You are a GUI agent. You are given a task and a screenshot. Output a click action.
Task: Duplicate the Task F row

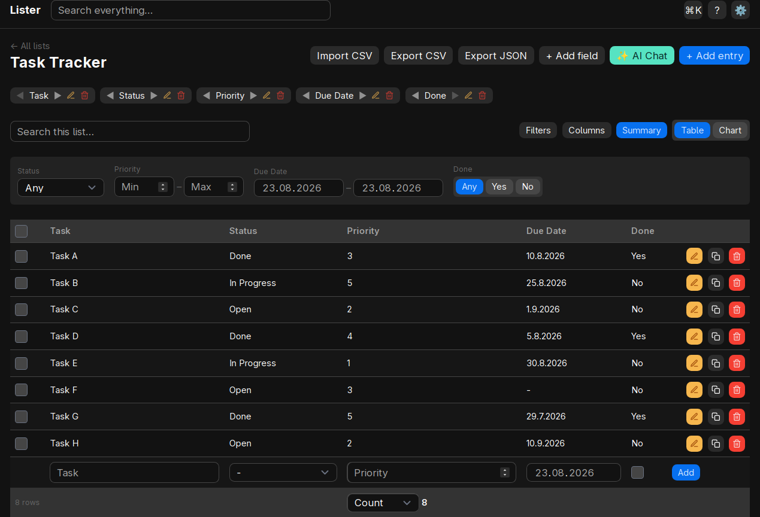(x=716, y=390)
